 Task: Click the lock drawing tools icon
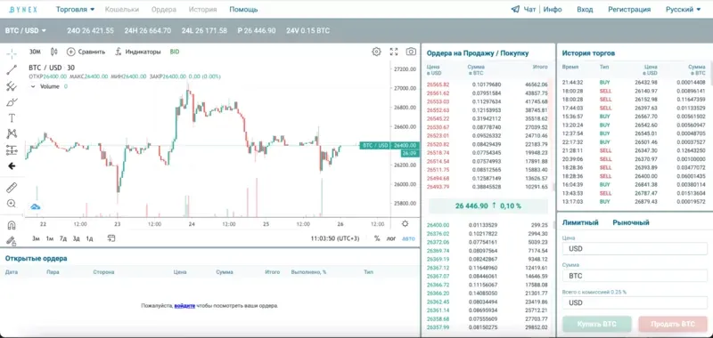pos(12,240)
